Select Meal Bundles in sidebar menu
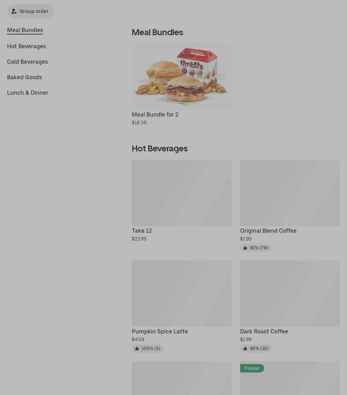347x395 pixels. pos(25,30)
